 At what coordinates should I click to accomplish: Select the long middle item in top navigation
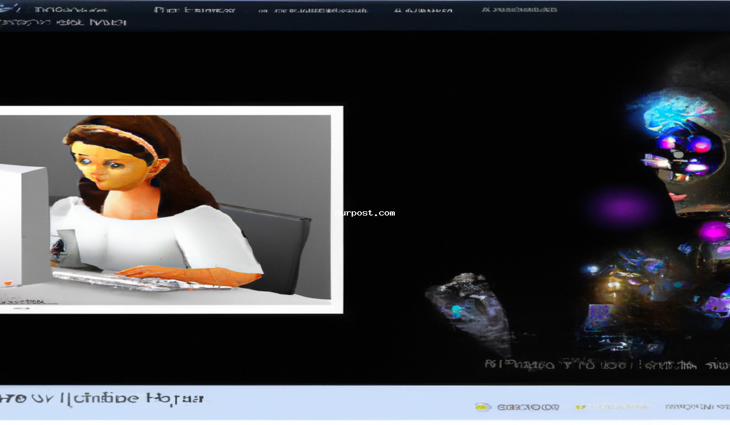[x=313, y=10]
